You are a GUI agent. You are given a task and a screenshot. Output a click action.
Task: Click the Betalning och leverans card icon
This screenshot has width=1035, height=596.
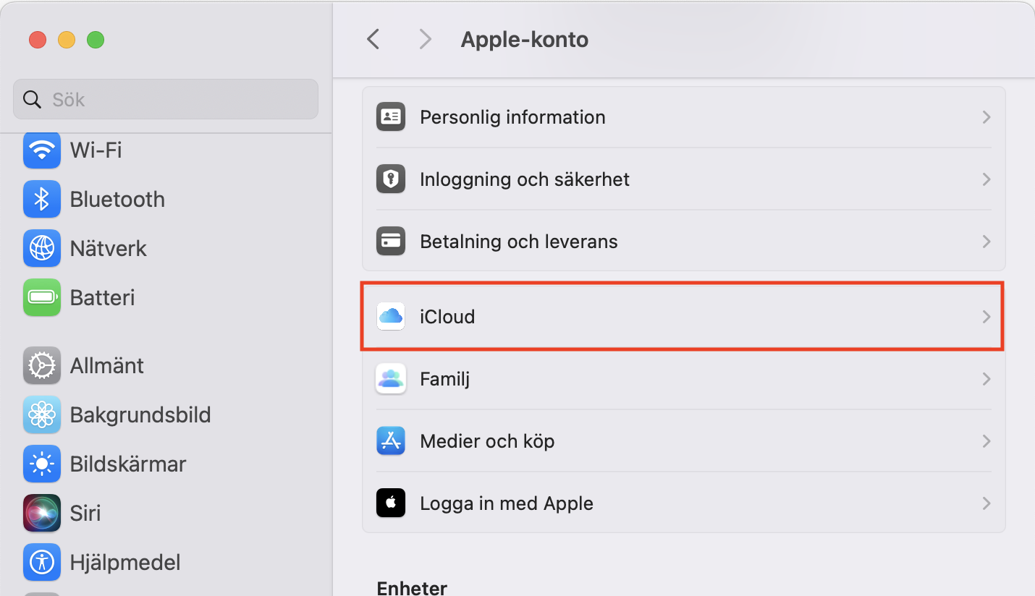click(x=391, y=242)
